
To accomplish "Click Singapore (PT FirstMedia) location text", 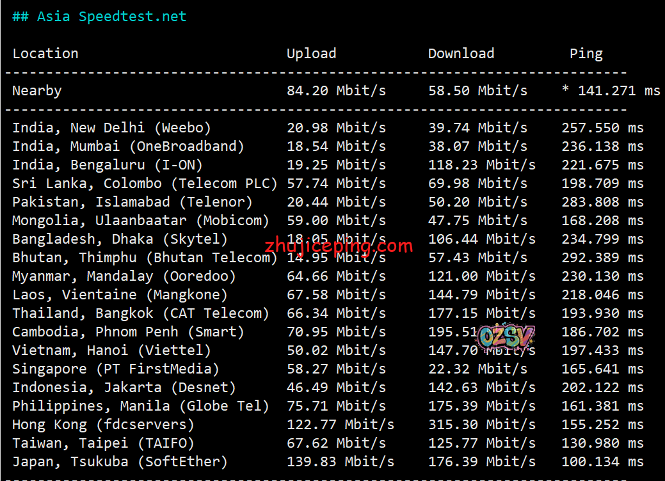I will tap(116, 369).
